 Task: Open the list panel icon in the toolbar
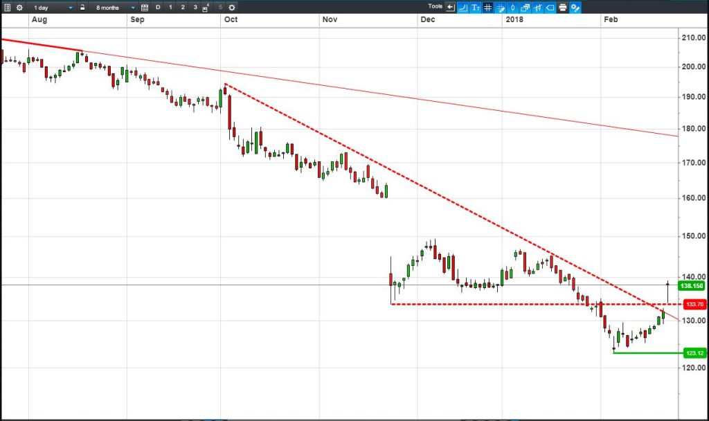click(7, 7)
